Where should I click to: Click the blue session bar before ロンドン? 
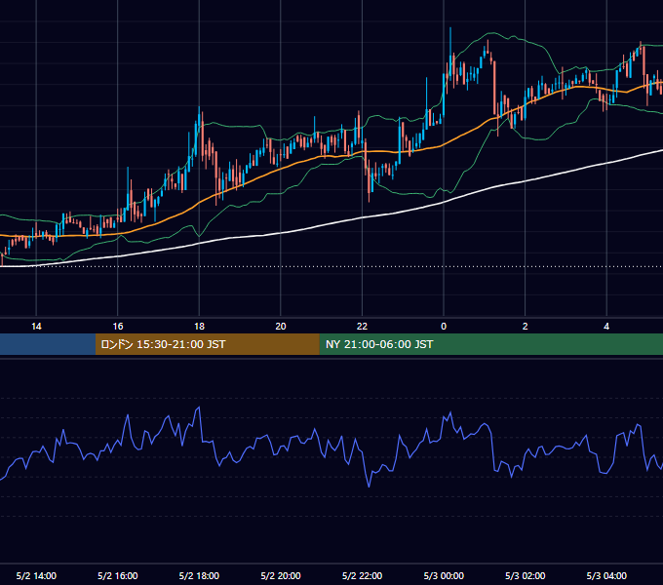click(x=48, y=344)
